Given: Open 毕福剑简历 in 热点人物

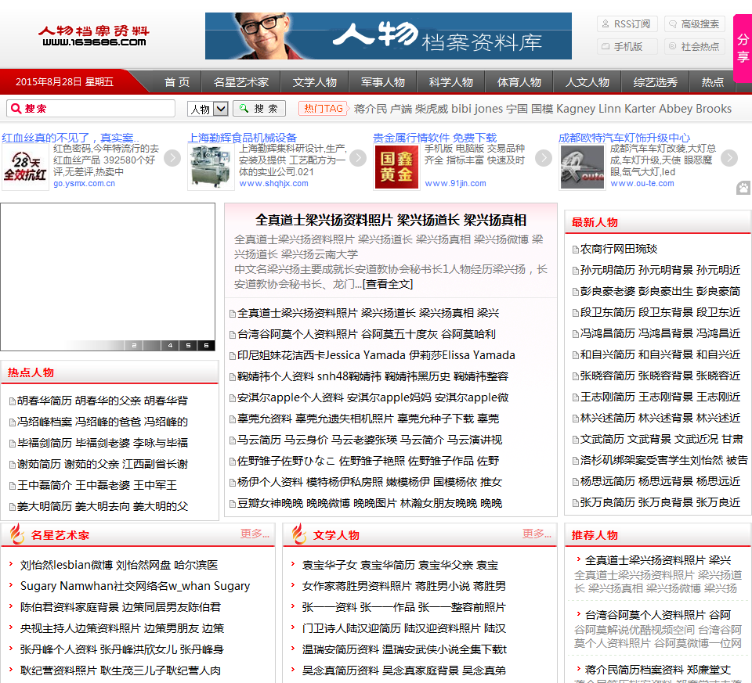Looking at the screenshot, I should 103,443.
